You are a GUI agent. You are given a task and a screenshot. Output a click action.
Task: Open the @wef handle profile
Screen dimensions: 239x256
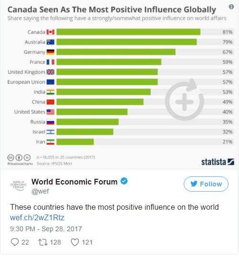click(x=40, y=191)
